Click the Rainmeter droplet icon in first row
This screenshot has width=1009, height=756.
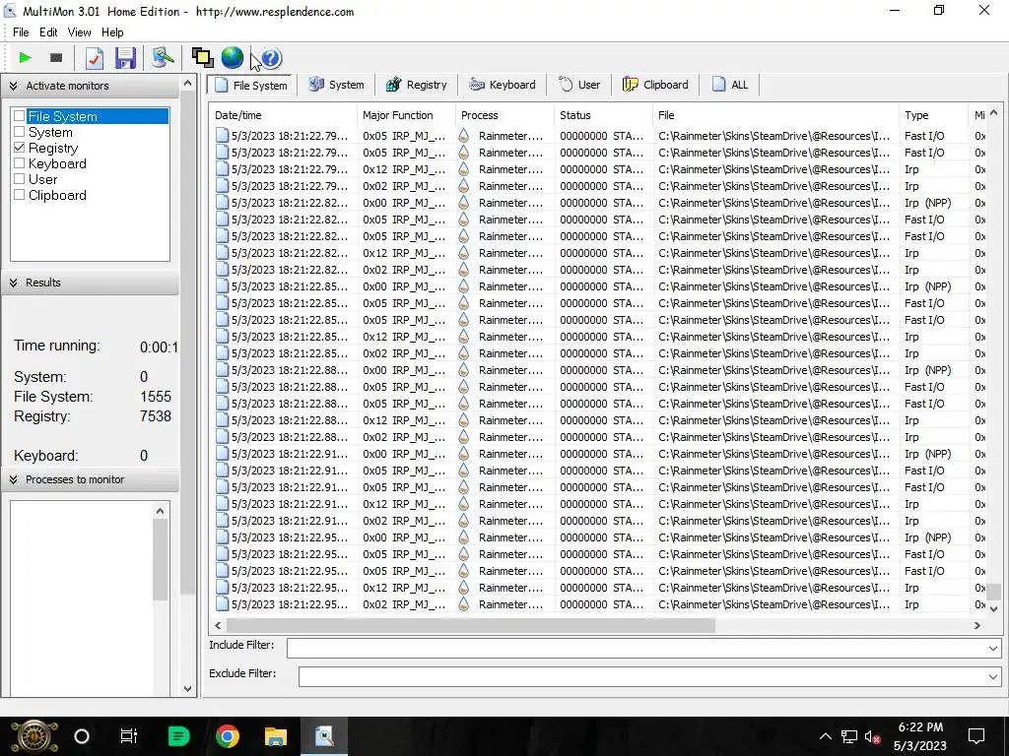coord(464,136)
